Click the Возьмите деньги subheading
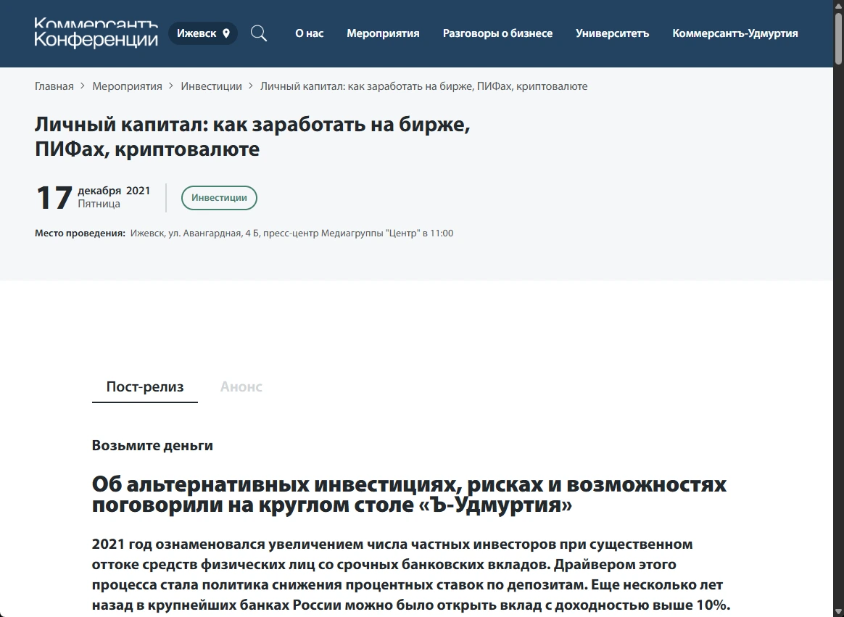 point(152,445)
